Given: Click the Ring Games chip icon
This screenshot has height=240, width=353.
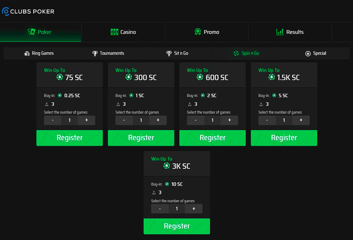Looking at the screenshot, I should pyautogui.click(x=26, y=53).
